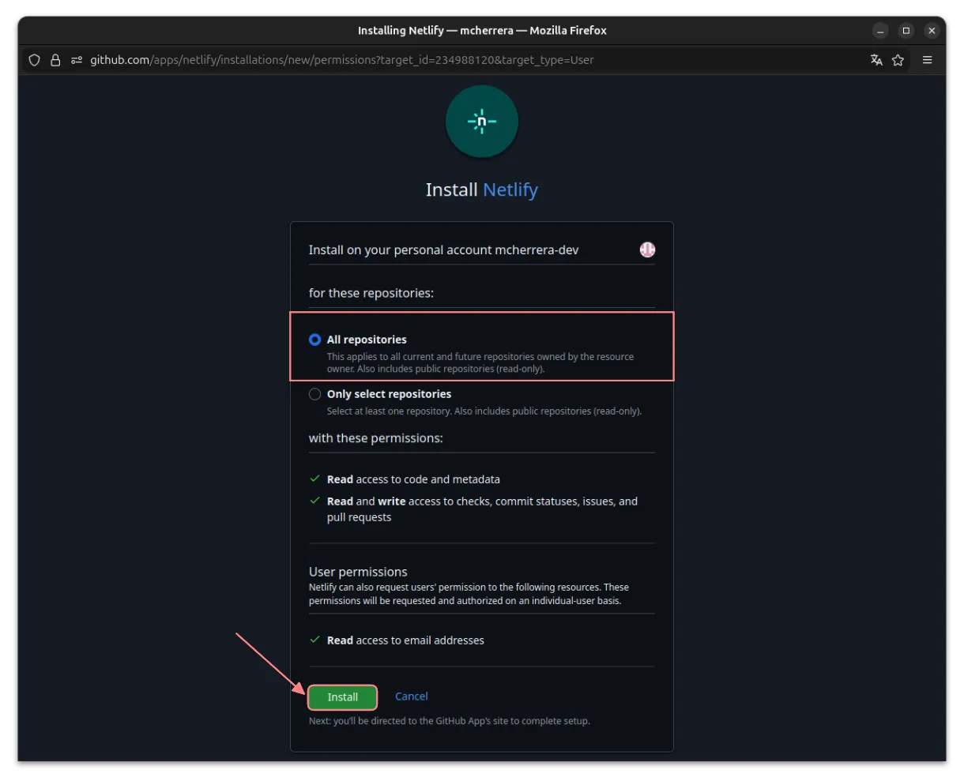This screenshot has width=964, height=781.
Task: Minimize the Firefox window
Action: (x=880, y=31)
